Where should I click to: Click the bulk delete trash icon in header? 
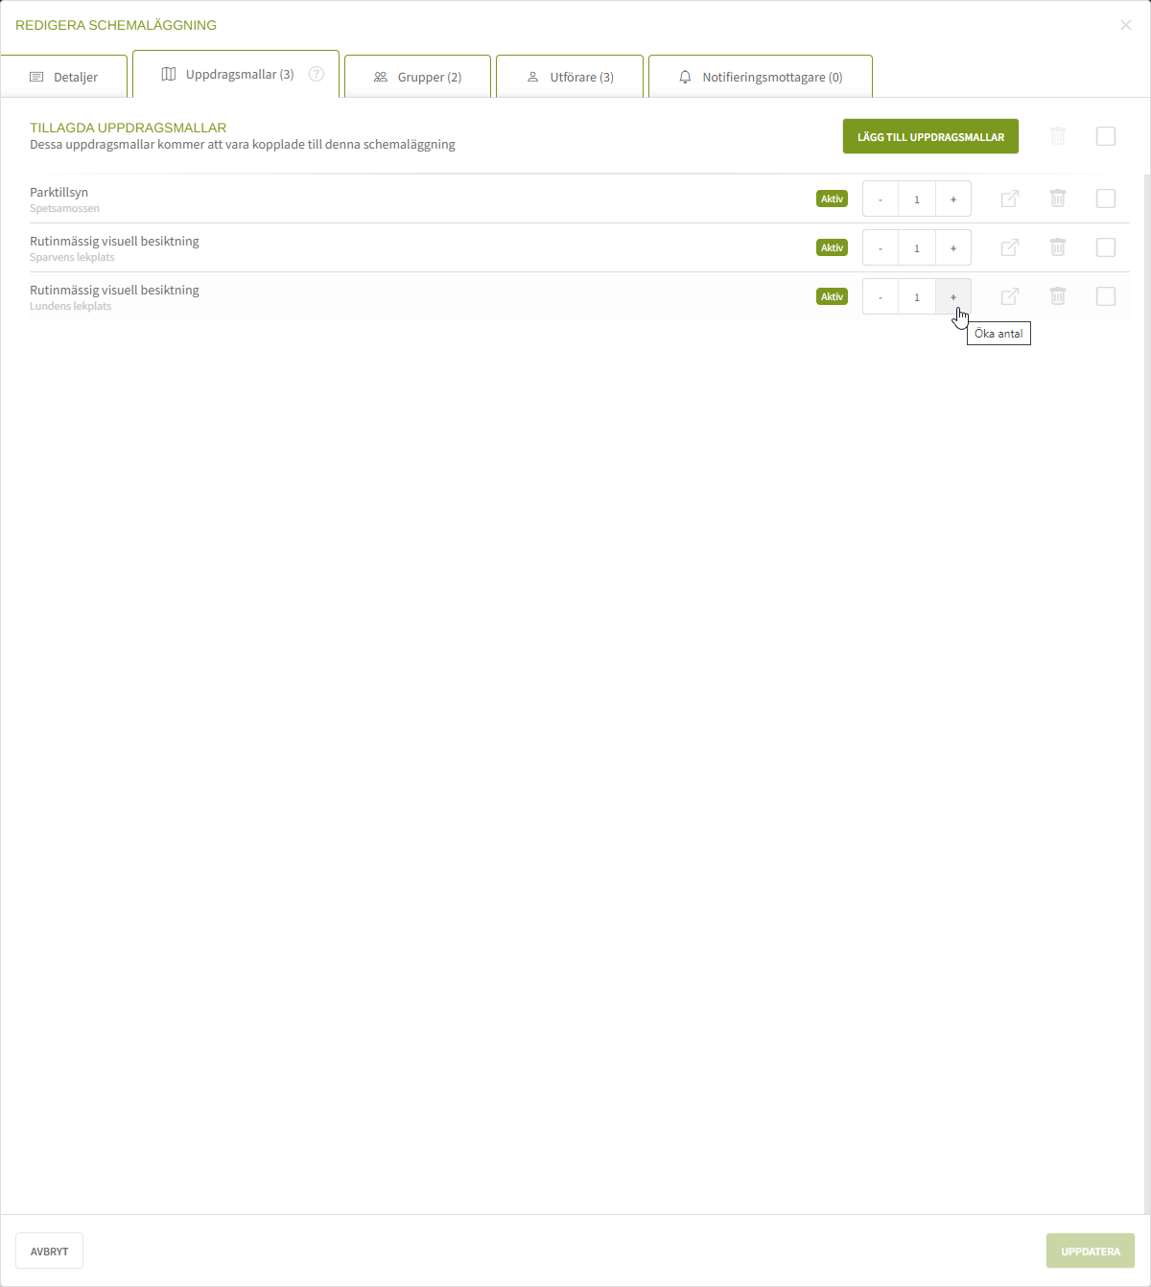point(1058,136)
